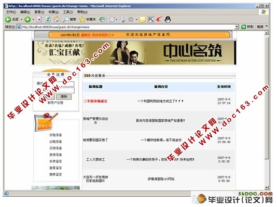Open the 工具 menu

click(x=68, y=12)
